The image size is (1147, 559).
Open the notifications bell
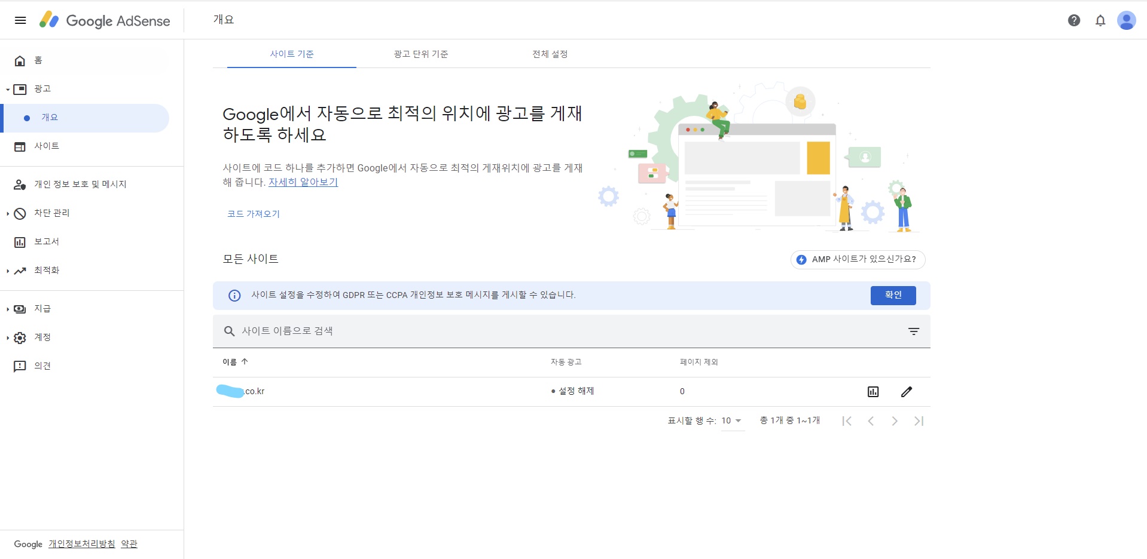coord(1100,20)
